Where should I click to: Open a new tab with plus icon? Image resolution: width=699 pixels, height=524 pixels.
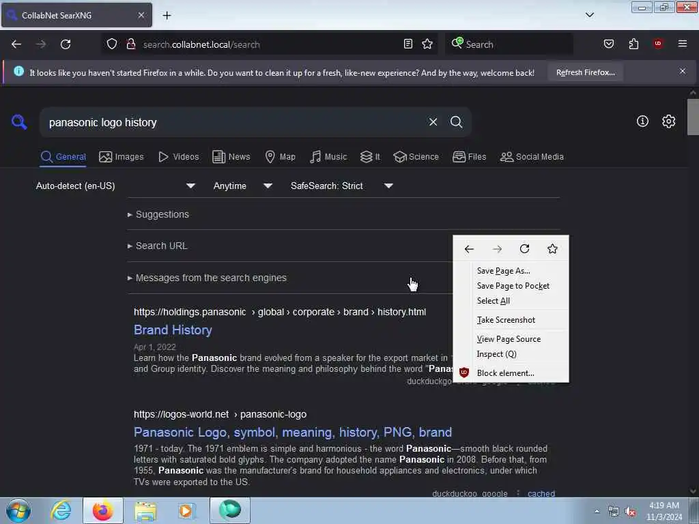[167, 16]
